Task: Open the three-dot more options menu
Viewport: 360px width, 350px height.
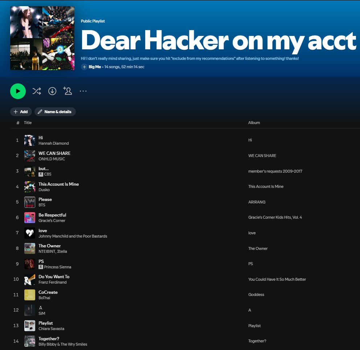Action: click(x=83, y=91)
